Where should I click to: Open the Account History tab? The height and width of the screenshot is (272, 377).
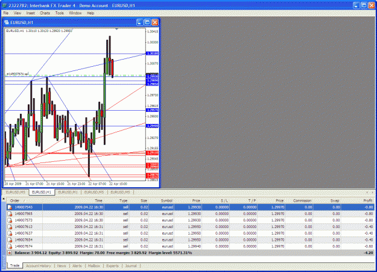(x=39, y=266)
